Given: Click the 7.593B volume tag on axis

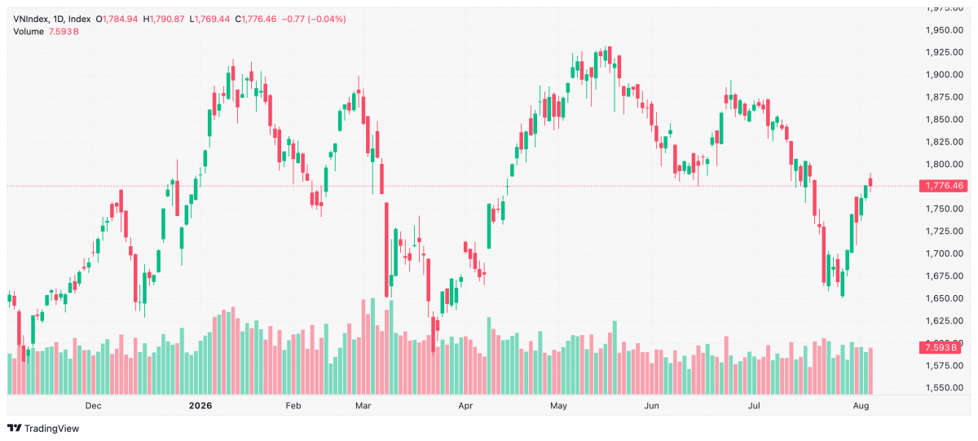Looking at the screenshot, I should [x=943, y=348].
